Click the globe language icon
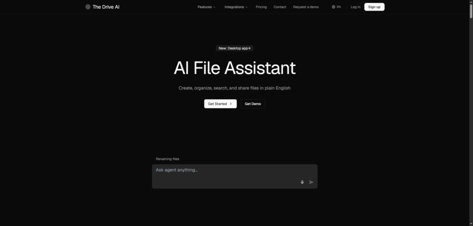Screen dimensions: 473x226 coord(334,7)
